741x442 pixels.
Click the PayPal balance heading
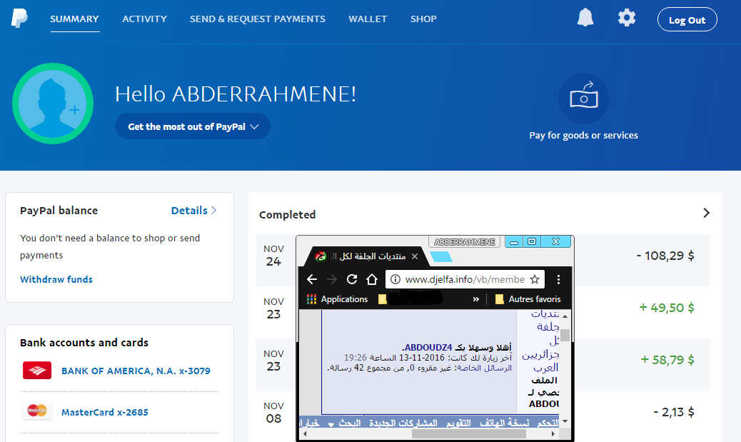click(59, 211)
